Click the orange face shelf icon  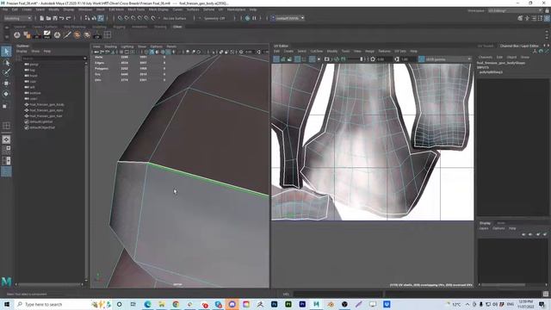tap(77, 34)
